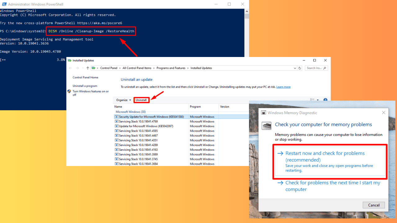Screen dimensions: 397x223
Task: Select Servicing Stack 10.0.19041.4585 row
Action: click(x=181, y=131)
